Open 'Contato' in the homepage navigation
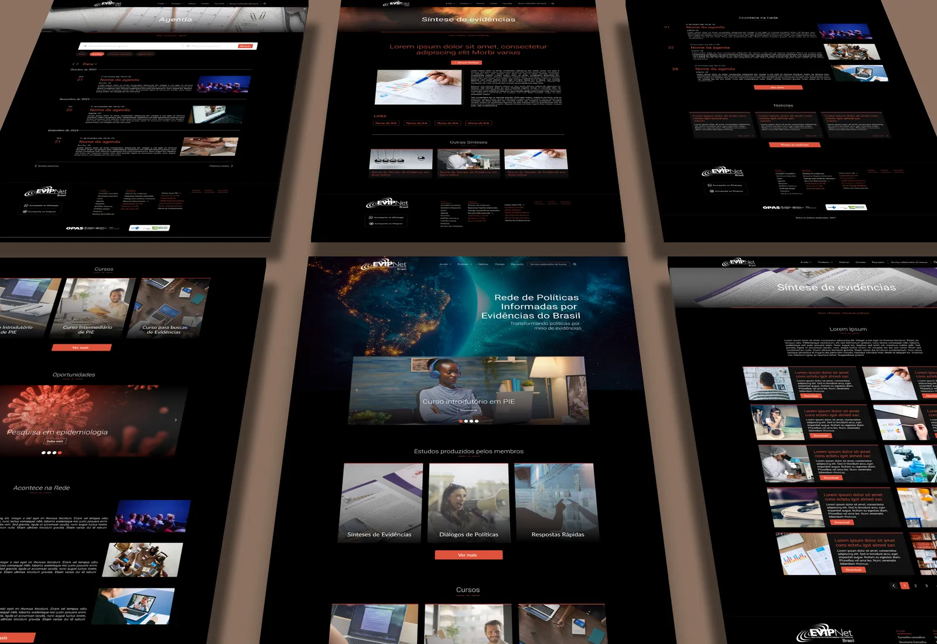 (x=500, y=264)
